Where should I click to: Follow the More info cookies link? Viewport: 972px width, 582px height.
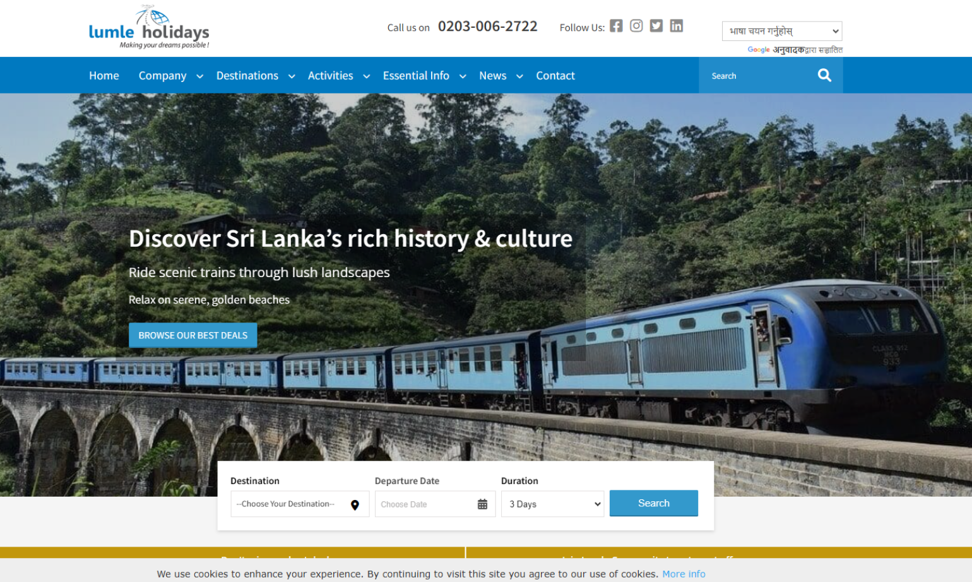[684, 574]
